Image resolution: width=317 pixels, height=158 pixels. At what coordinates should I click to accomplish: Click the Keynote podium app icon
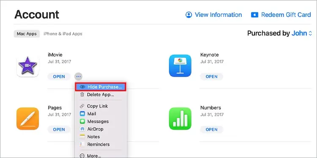[x=180, y=66]
